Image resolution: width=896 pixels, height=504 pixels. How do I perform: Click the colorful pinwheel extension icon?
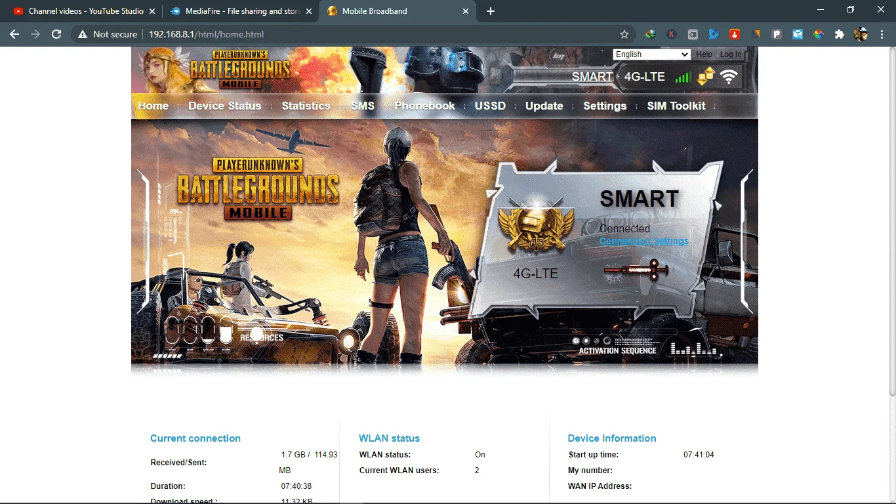[819, 34]
